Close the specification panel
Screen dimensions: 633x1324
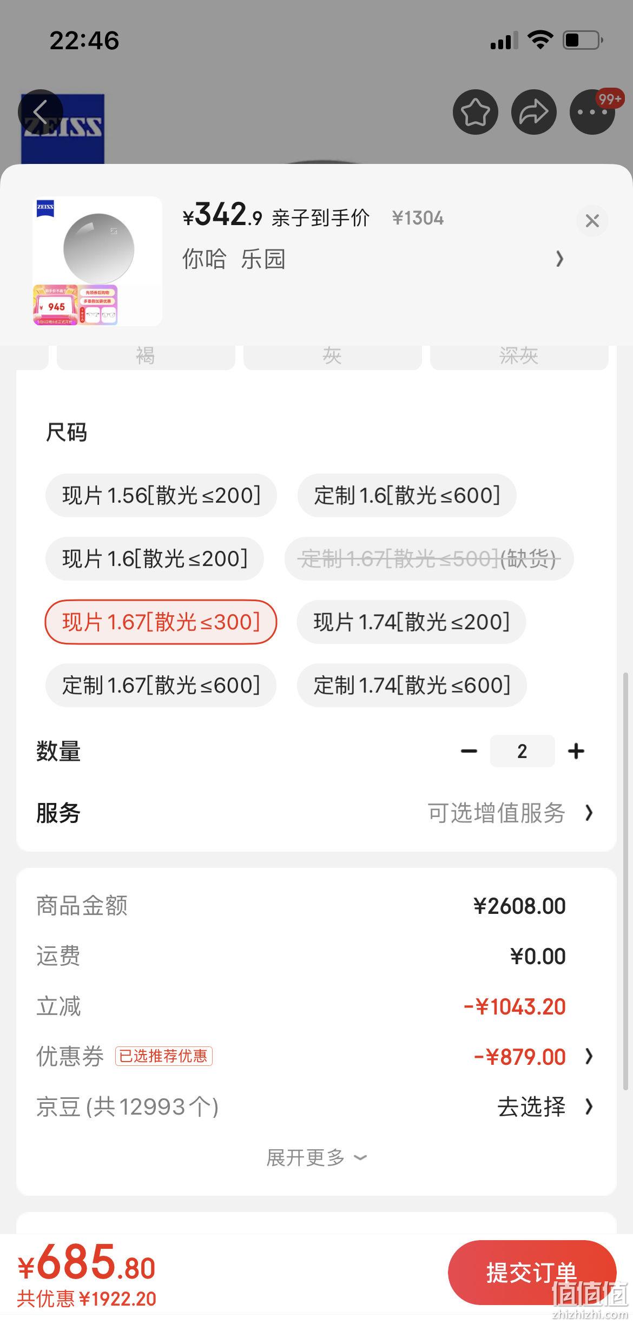pyautogui.click(x=592, y=221)
